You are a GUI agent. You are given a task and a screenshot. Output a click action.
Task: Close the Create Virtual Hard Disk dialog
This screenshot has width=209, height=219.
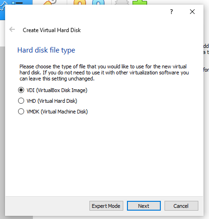pos(192,12)
